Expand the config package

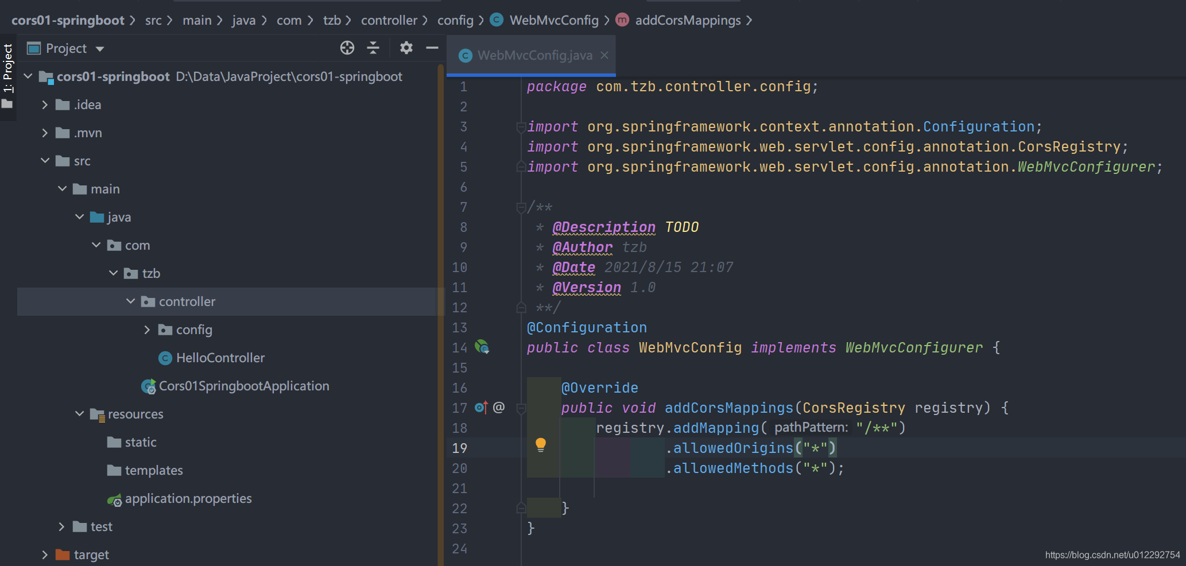click(x=147, y=329)
